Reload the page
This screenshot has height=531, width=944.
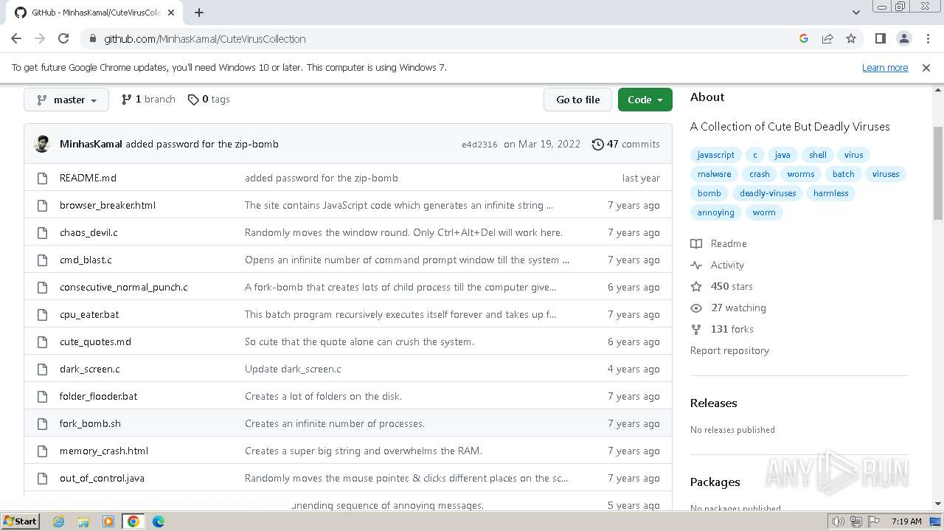(63, 38)
